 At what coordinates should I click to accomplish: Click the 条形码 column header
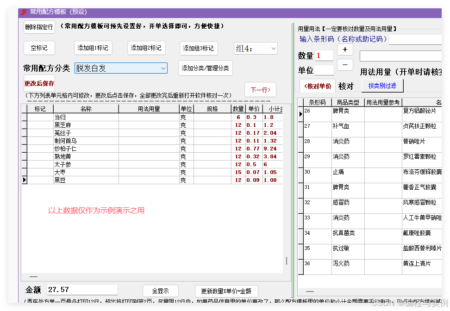pyautogui.click(x=318, y=102)
